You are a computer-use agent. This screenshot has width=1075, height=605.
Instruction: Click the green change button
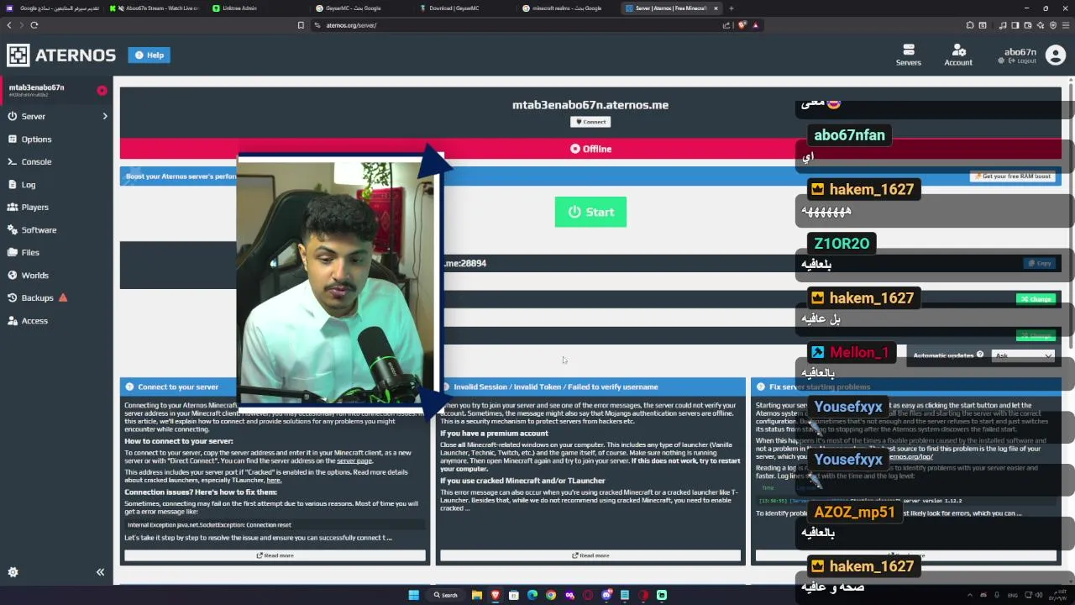click(1036, 299)
